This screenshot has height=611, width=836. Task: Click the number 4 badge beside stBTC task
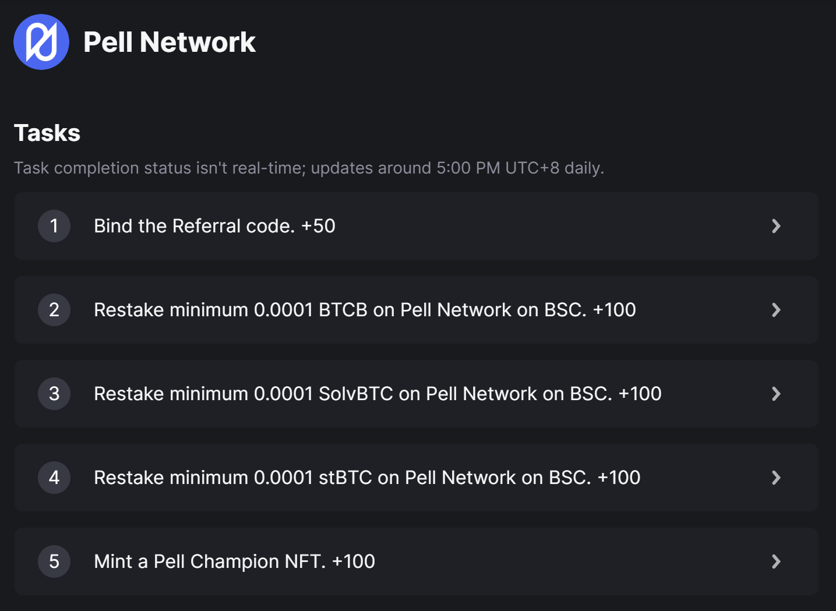tap(54, 478)
